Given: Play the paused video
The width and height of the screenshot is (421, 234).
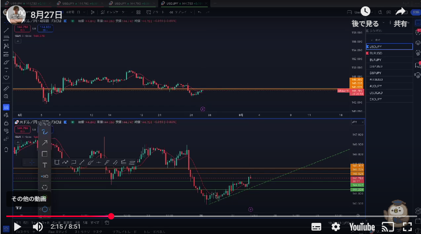Looking at the screenshot, I should [17, 227].
